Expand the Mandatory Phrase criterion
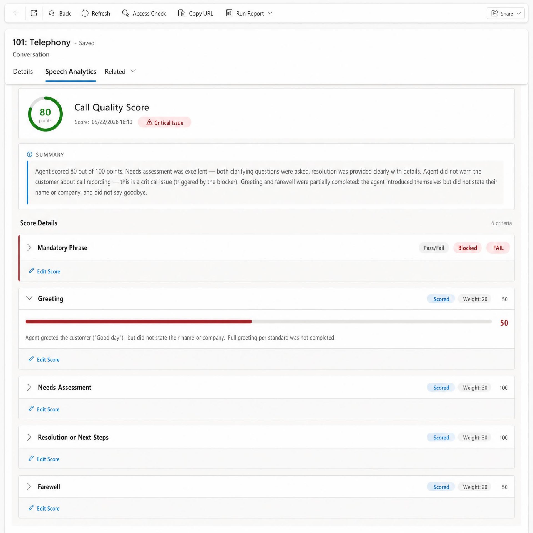The image size is (533, 533). [x=29, y=248]
